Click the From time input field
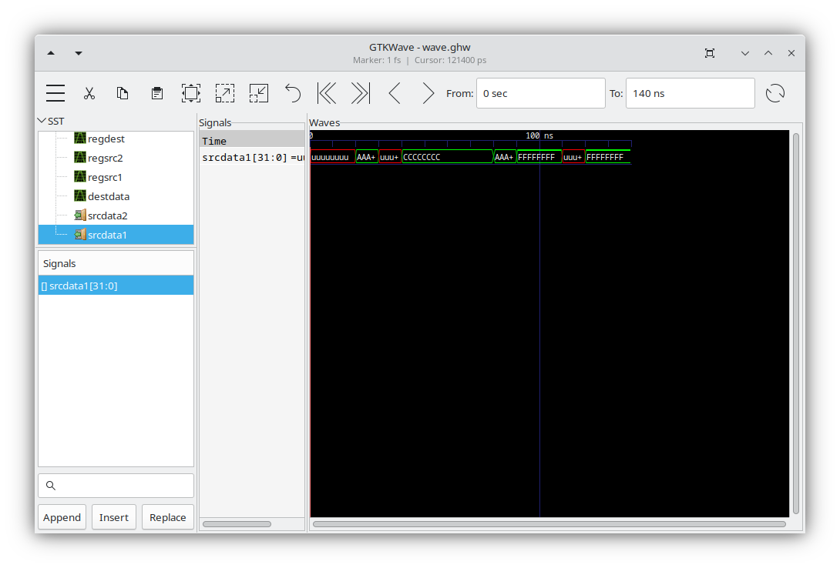The image size is (840, 568). tap(540, 93)
